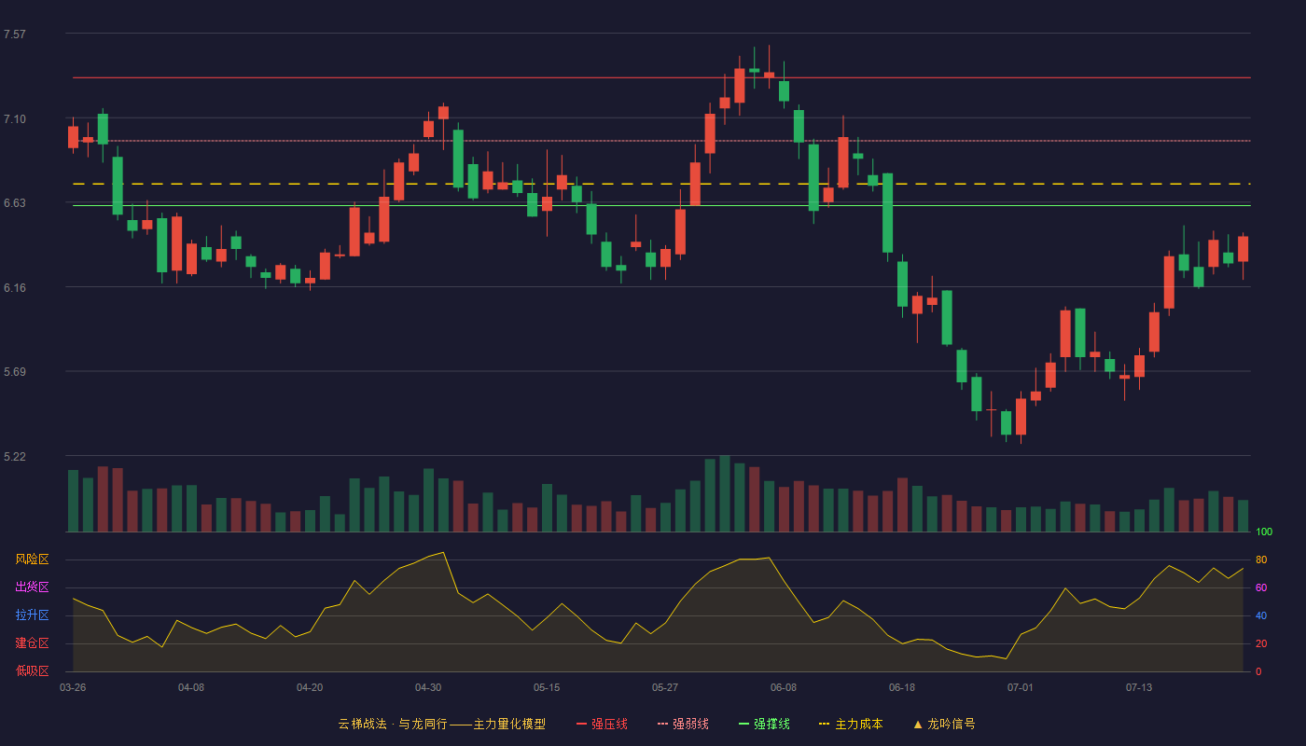1306x746 pixels.
Task: Click the 拉升区 zone label
Action: [33, 615]
